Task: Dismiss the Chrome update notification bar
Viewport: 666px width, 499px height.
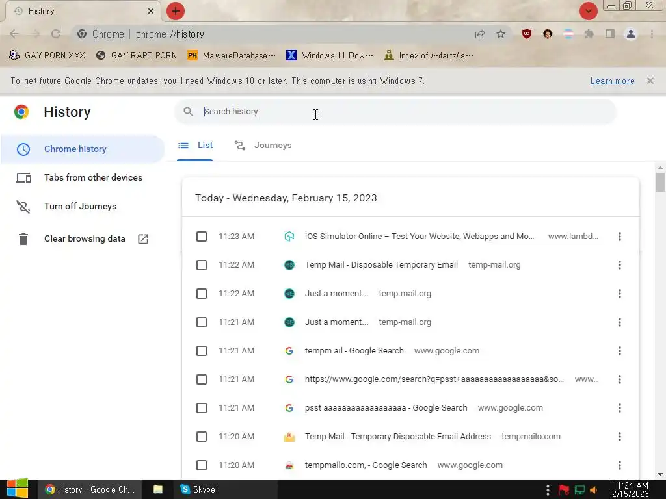Action: point(650,81)
